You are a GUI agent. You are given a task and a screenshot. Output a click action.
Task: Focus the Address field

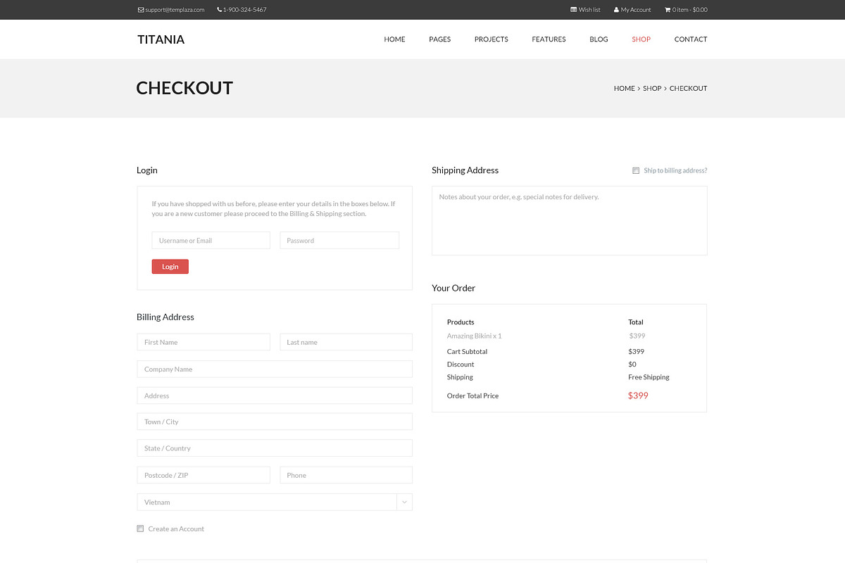(x=275, y=396)
